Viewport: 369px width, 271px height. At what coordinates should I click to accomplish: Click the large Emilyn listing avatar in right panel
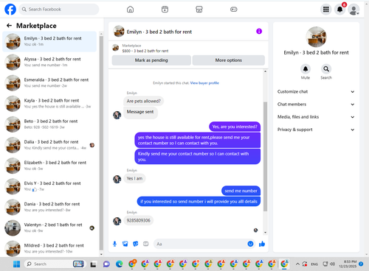click(316, 37)
